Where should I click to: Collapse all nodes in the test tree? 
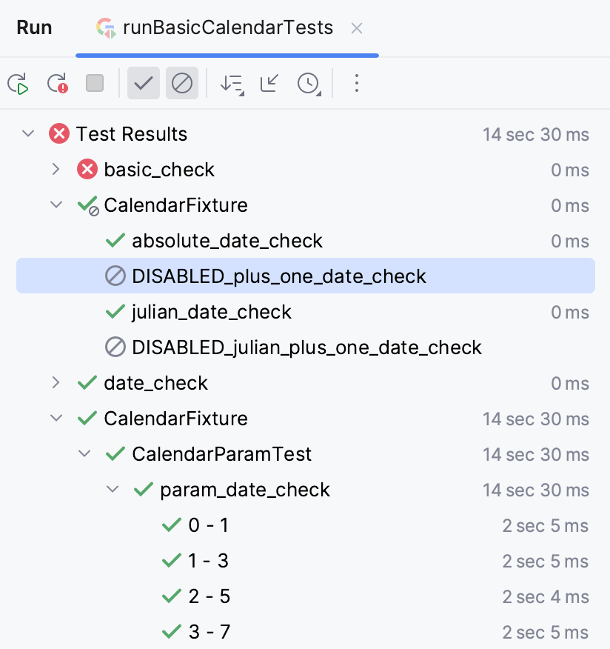tap(268, 83)
